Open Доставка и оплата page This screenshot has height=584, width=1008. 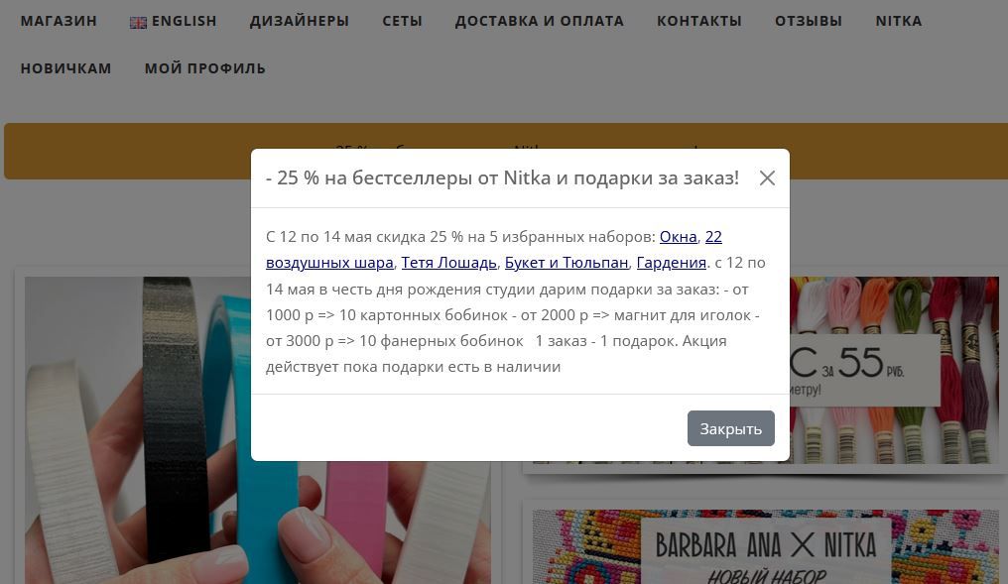pyautogui.click(x=540, y=21)
